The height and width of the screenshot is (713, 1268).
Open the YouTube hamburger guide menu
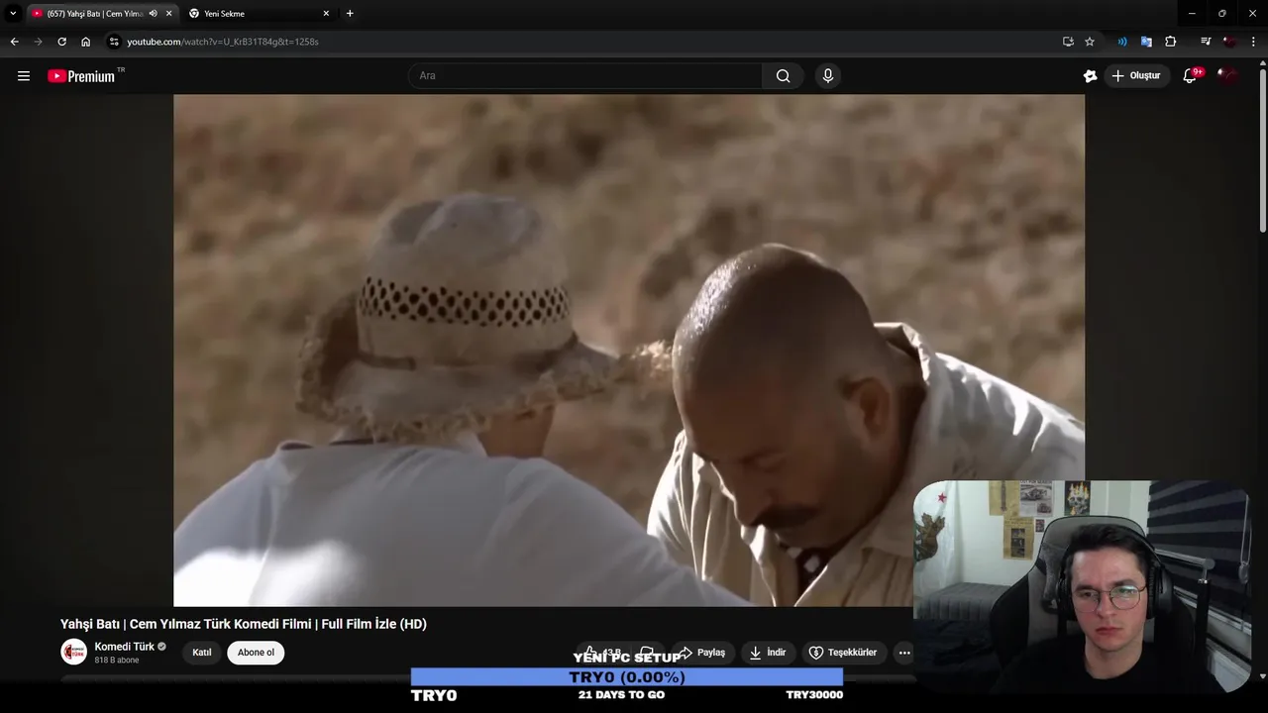click(x=24, y=75)
